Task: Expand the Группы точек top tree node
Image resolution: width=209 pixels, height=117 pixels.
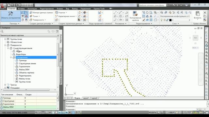Action: click(5, 39)
